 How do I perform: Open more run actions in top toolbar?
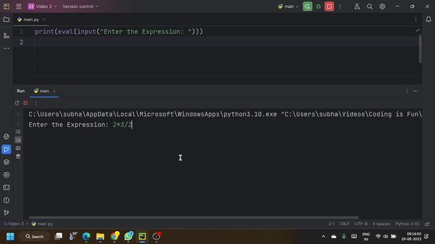pos(340,6)
